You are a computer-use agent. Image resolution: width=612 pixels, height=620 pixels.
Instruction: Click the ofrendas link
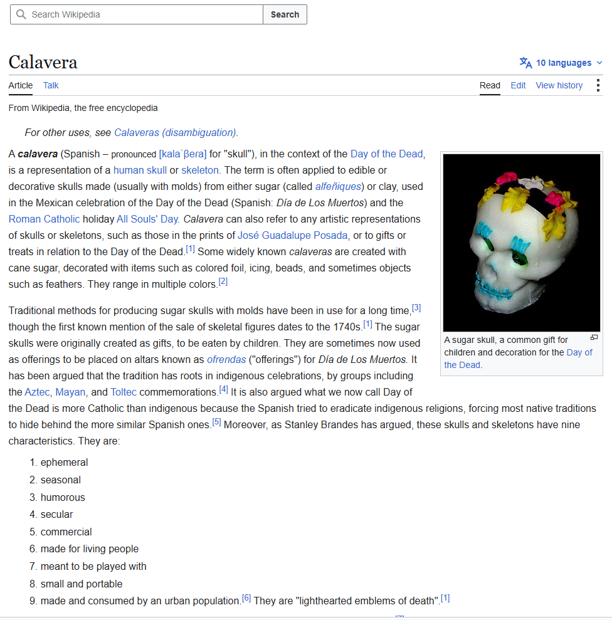[x=226, y=359]
